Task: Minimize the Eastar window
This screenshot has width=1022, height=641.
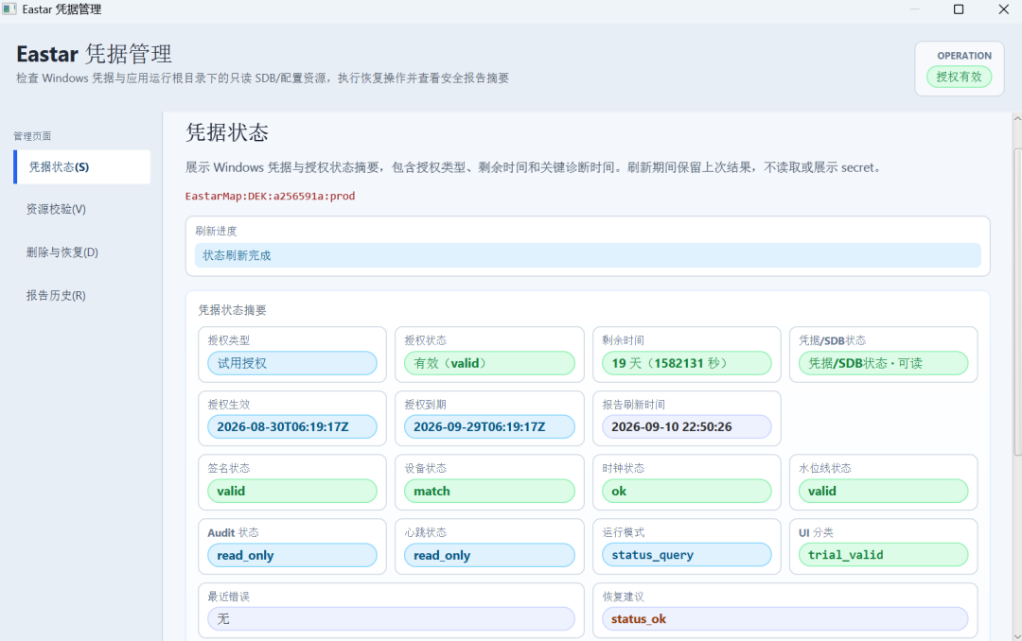Action: 914,9
